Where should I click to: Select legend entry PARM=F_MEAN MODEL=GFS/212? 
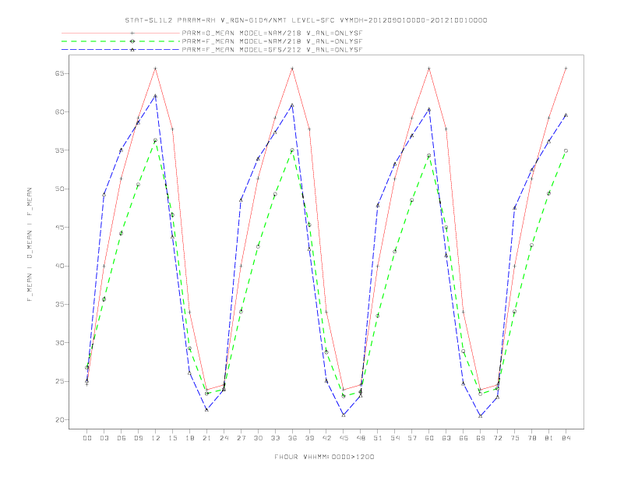[x=272, y=50]
